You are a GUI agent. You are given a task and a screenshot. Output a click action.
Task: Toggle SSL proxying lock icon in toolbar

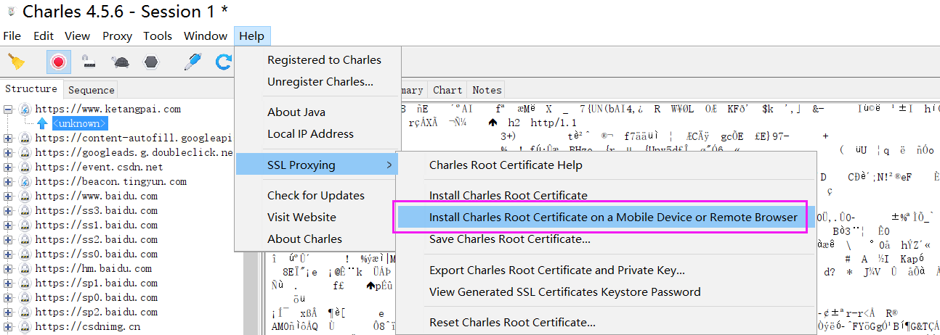click(90, 62)
